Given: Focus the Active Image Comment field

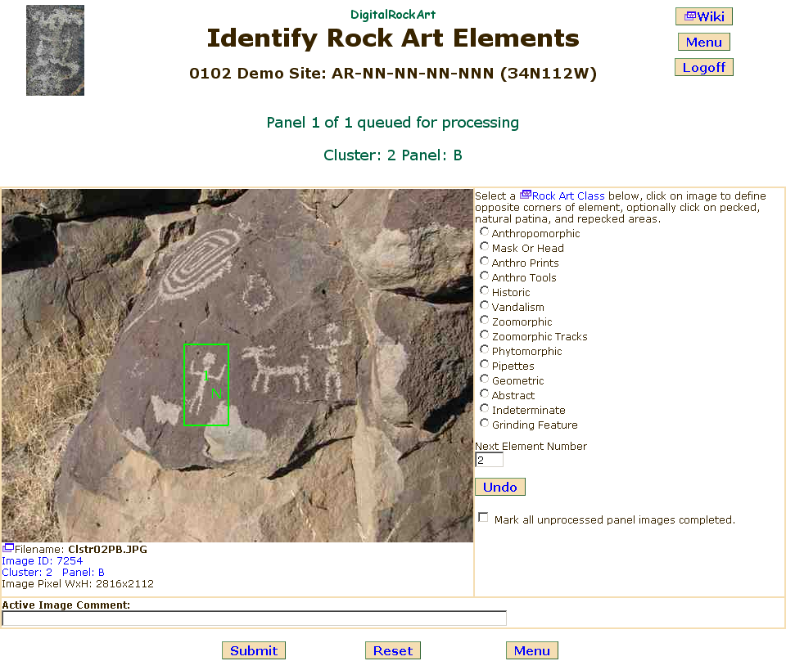Looking at the screenshot, I should point(254,618).
